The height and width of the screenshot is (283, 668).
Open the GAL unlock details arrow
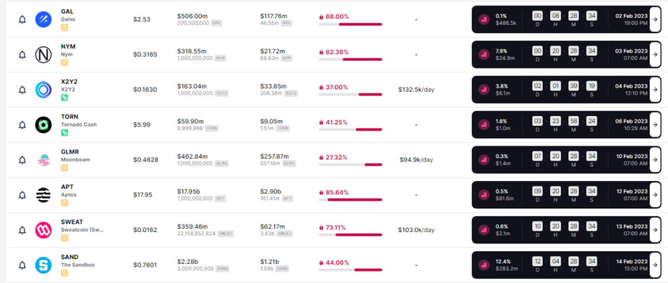pos(655,19)
